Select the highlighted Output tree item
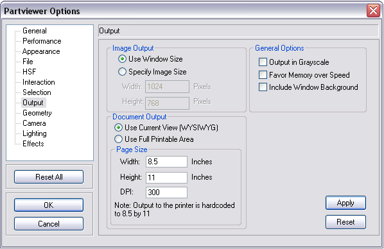The image size is (384, 249). pos(33,103)
